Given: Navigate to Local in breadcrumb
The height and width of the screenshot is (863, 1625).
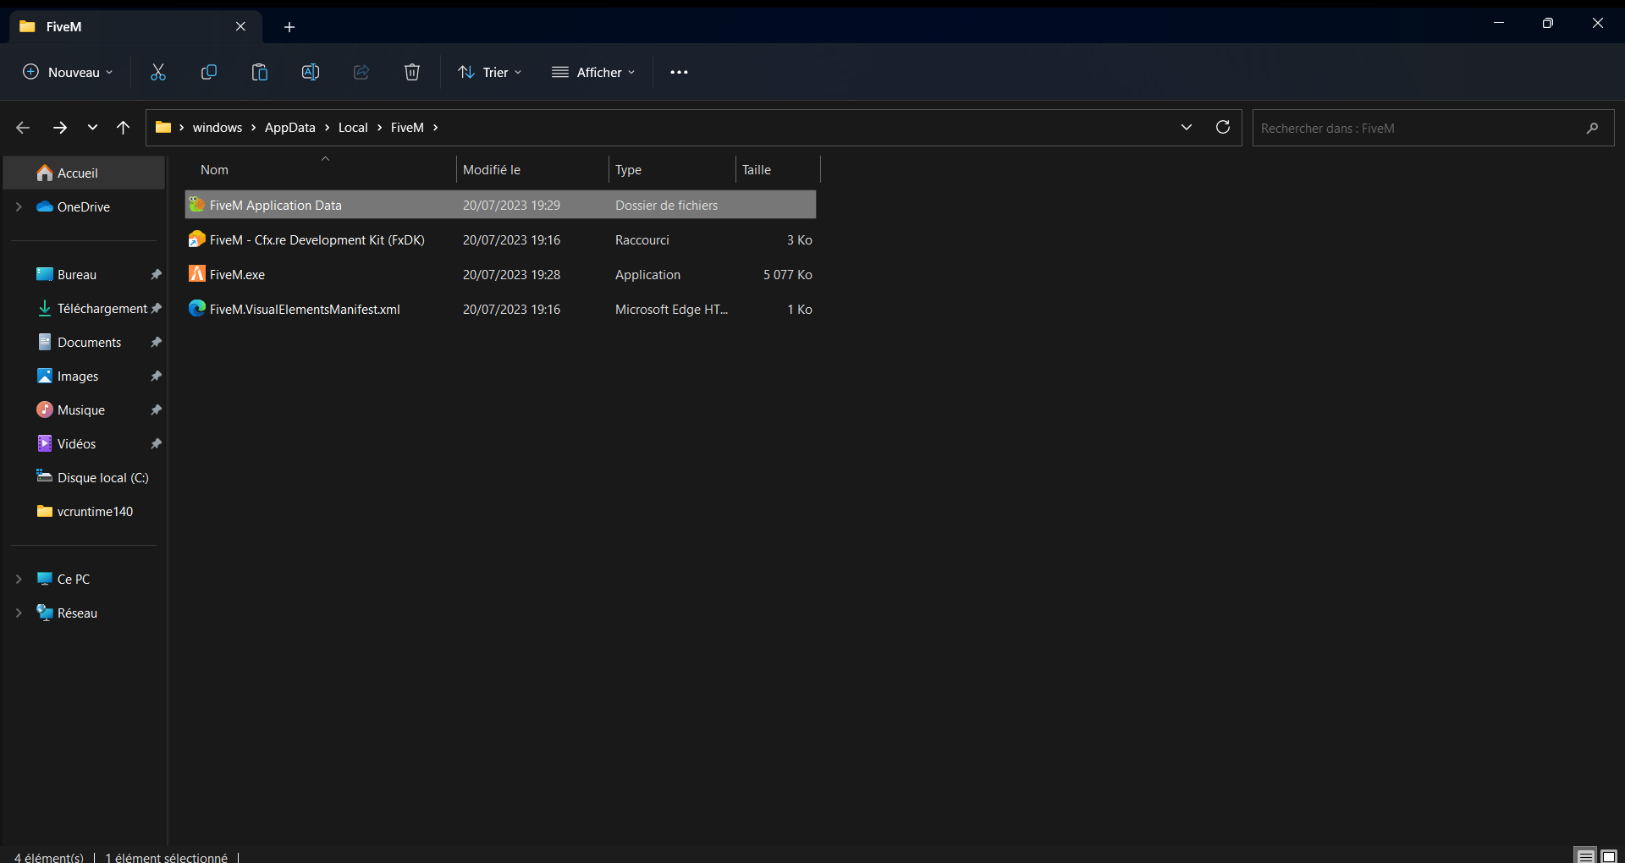Looking at the screenshot, I should tap(353, 128).
